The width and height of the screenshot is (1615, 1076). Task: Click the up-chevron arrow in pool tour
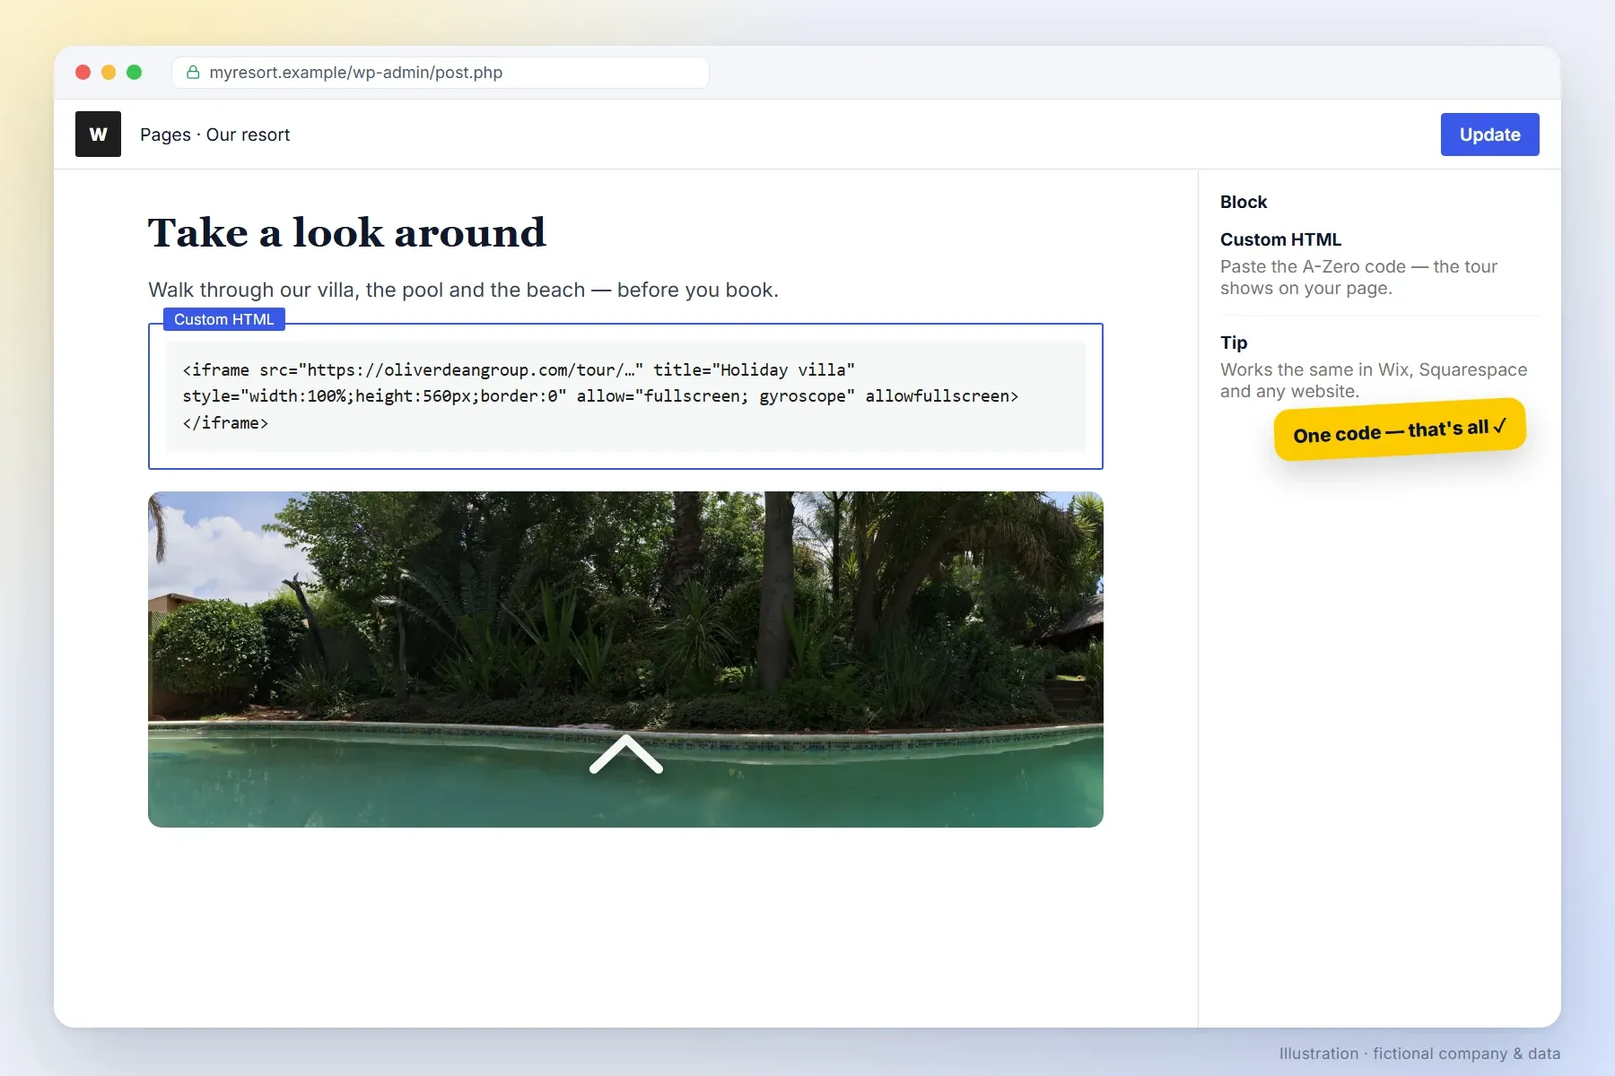point(626,754)
